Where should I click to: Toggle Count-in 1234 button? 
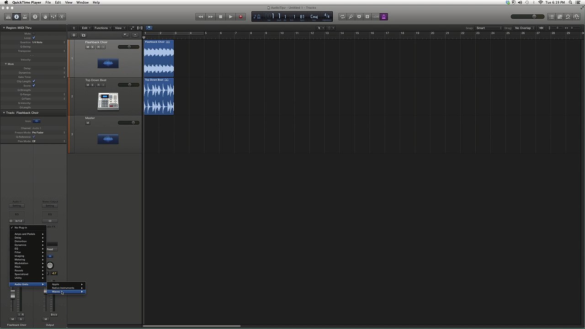375,17
